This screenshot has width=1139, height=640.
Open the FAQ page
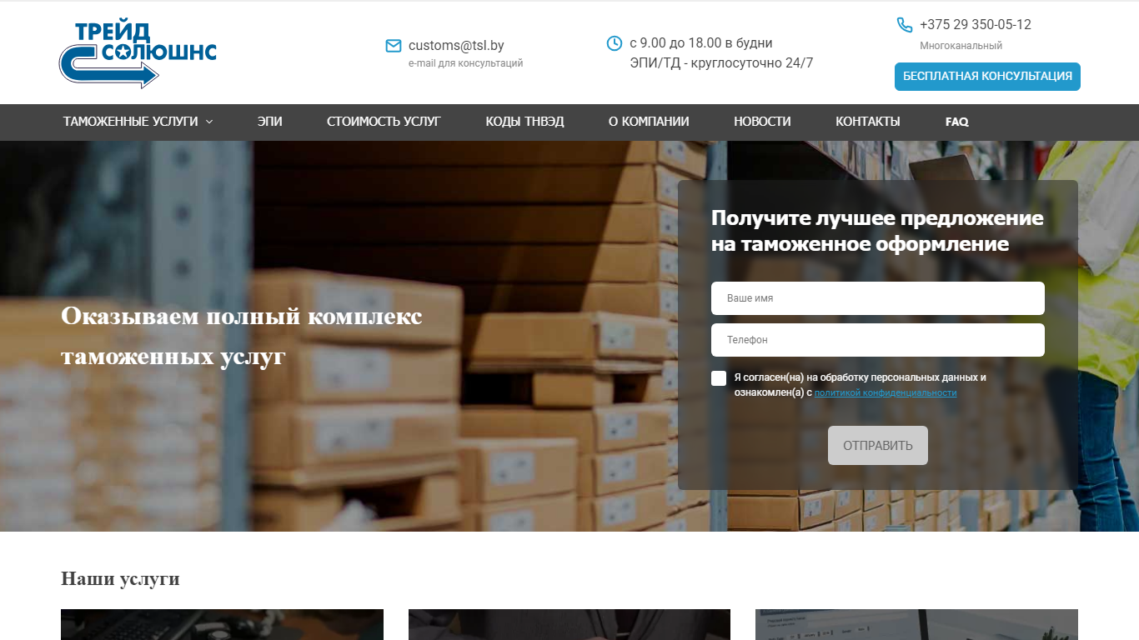(x=957, y=122)
